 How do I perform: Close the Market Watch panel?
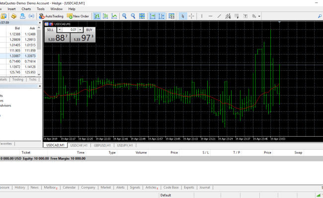point(40,23)
